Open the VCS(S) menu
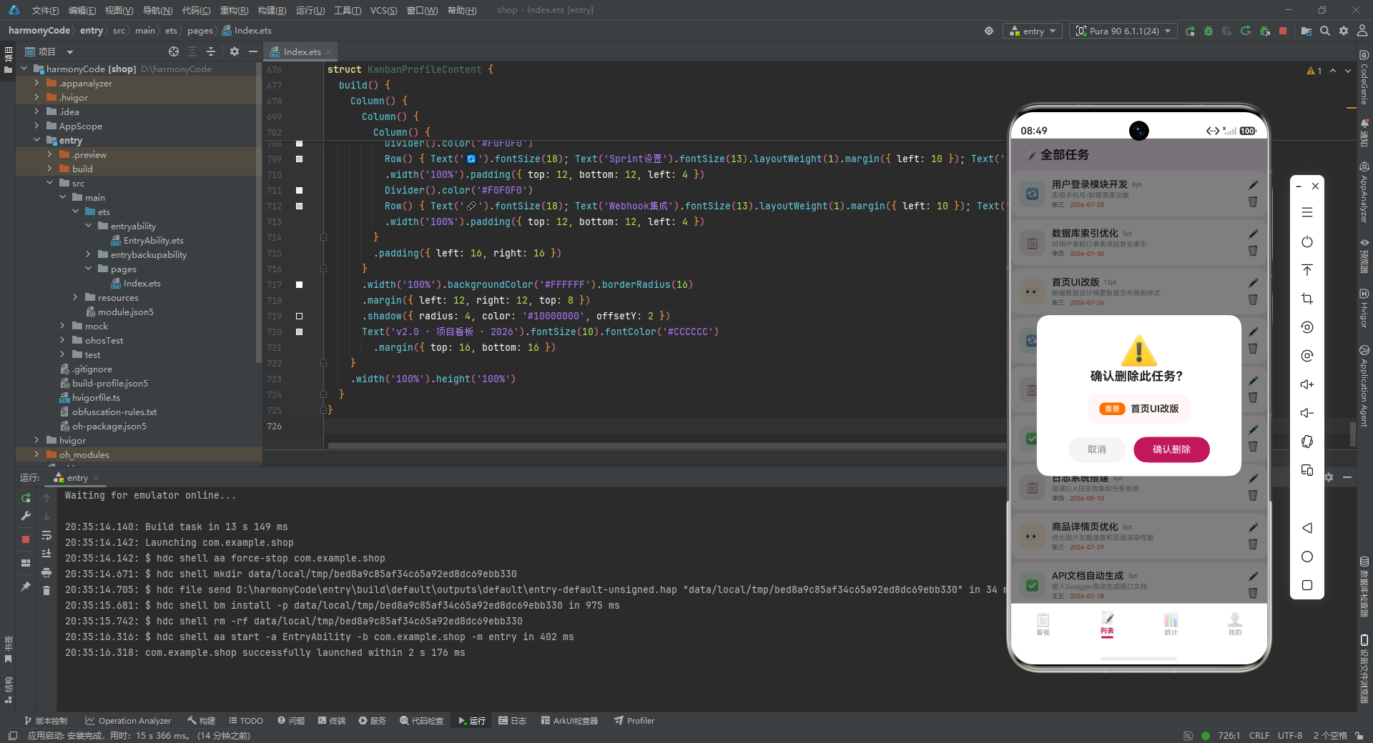 [x=383, y=10]
